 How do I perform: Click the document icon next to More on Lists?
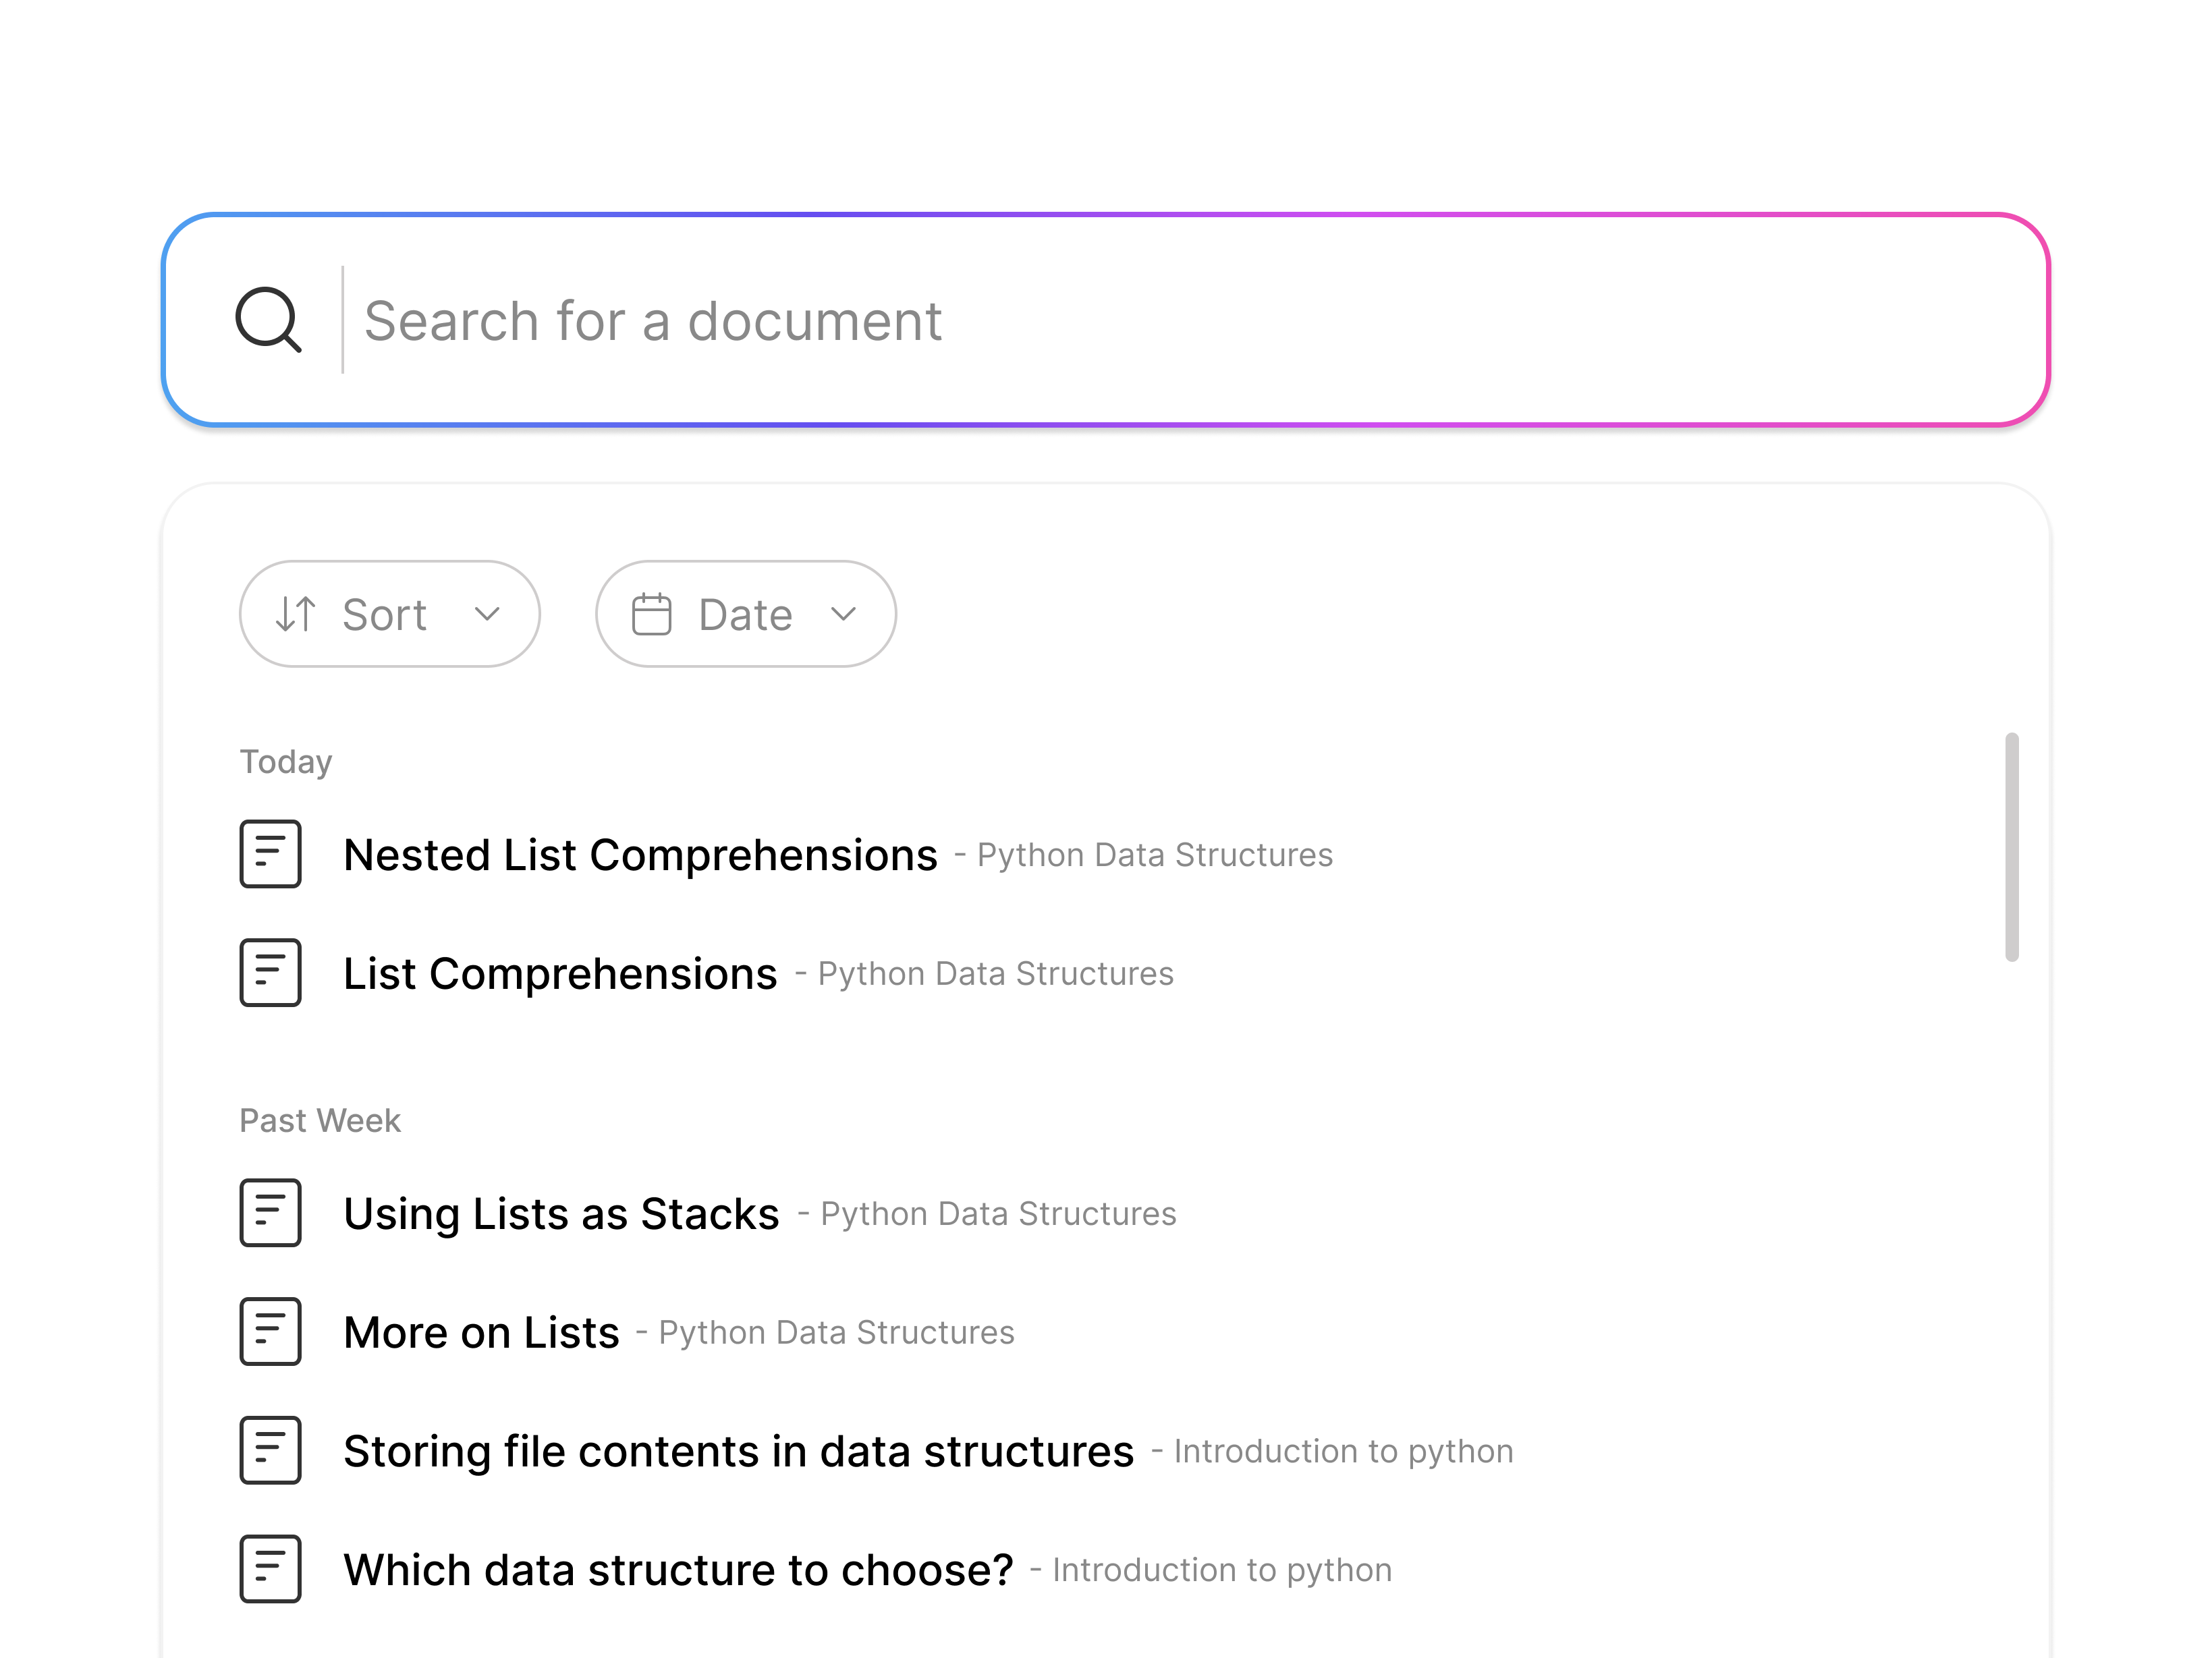270,1332
